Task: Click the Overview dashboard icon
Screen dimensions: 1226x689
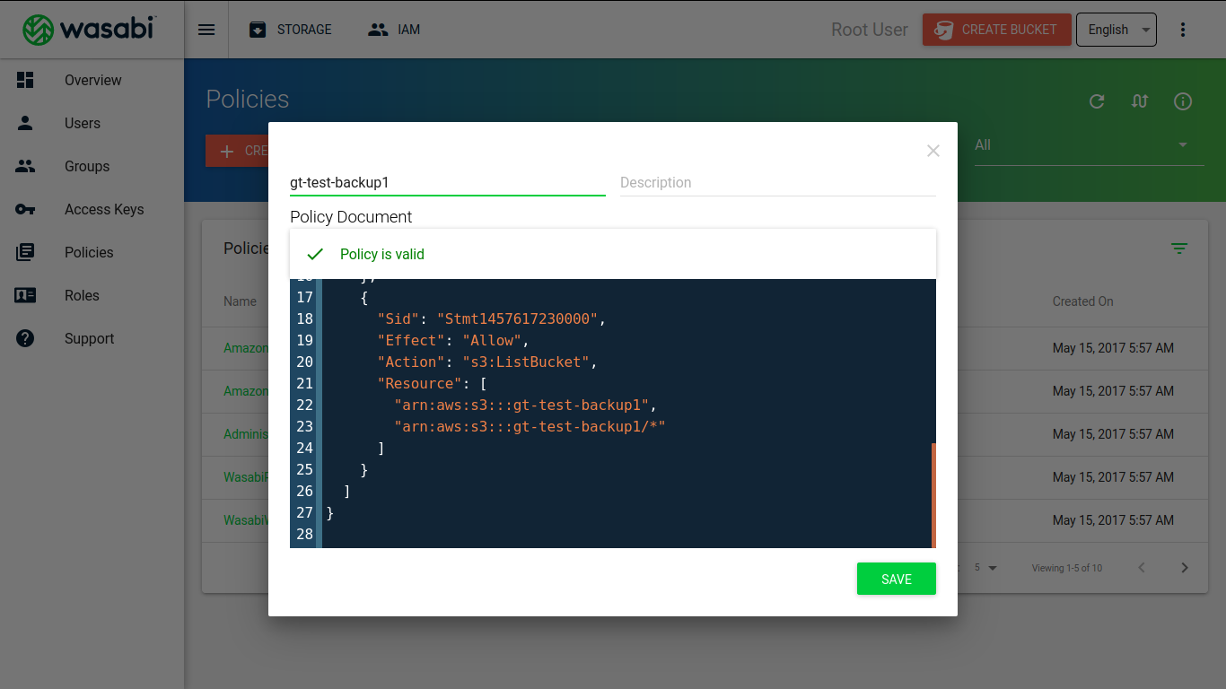Action: 25,80
